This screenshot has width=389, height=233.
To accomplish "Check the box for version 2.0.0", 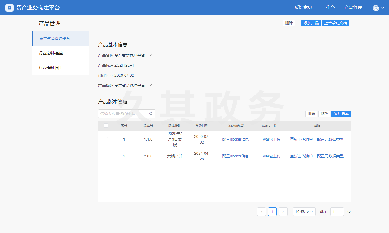I will coord(106,156).
